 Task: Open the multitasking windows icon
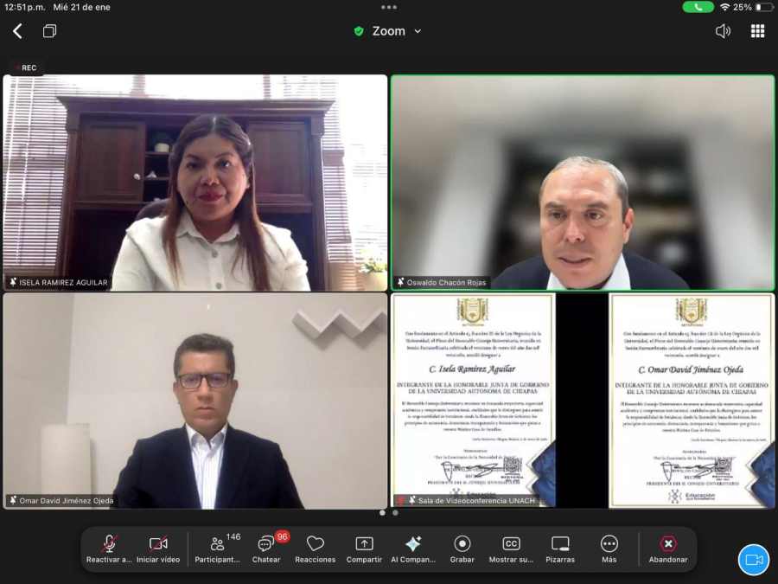tap(49, 31)
